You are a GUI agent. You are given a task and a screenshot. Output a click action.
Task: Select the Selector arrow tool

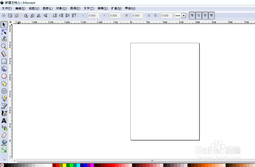(x=4, y=24)
